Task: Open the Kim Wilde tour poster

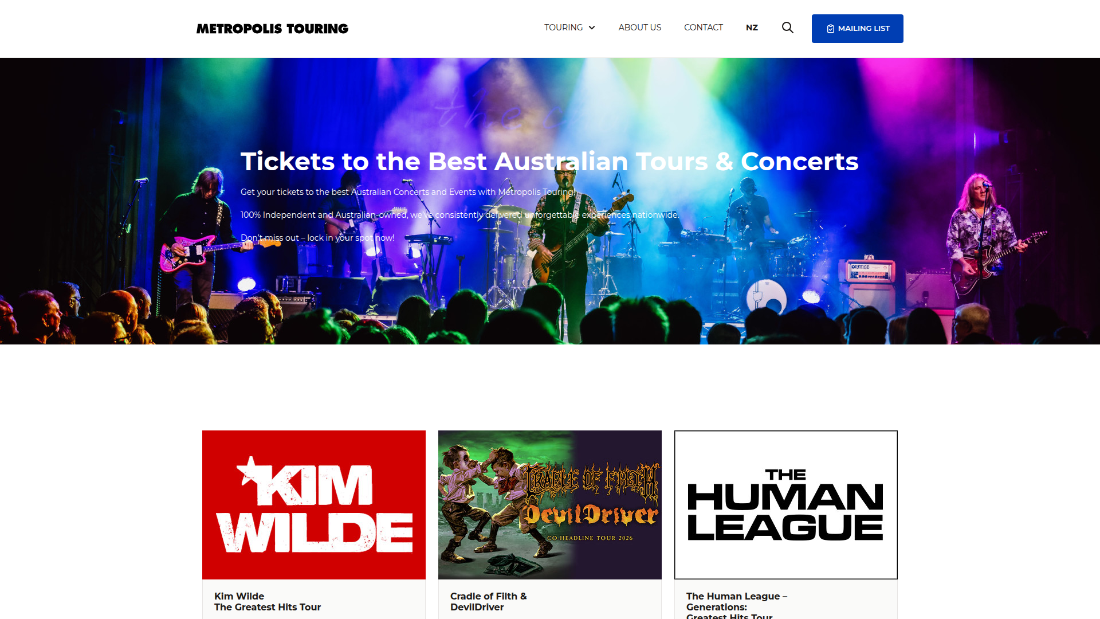Action: point(314,505)
